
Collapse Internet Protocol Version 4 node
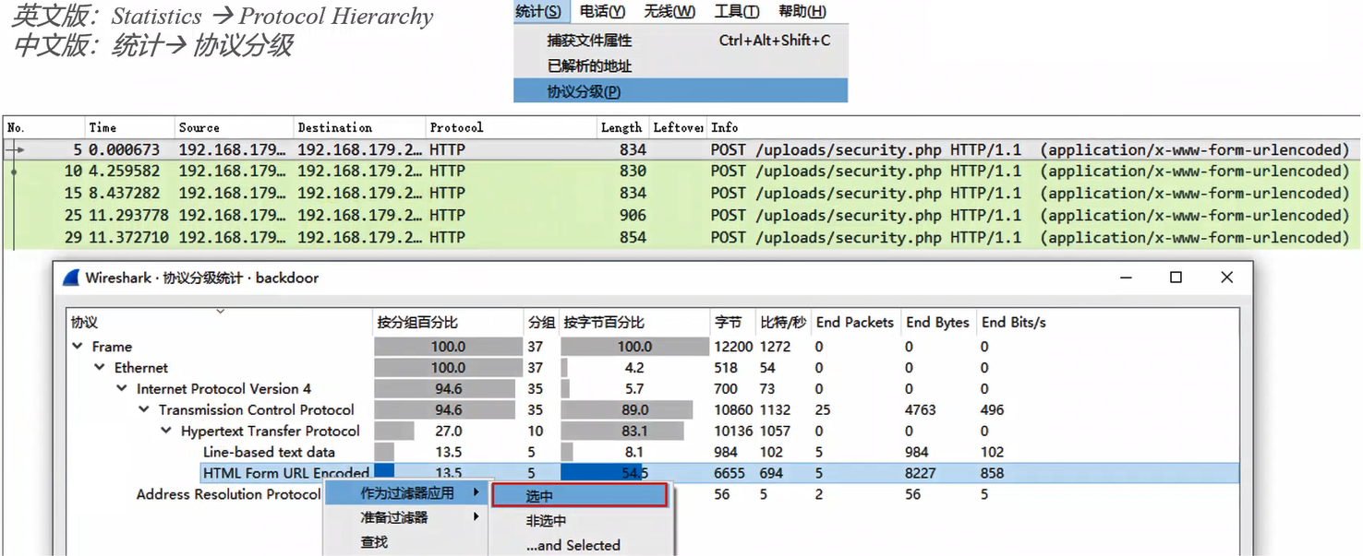pyautogui.click(x=122, y=389)
